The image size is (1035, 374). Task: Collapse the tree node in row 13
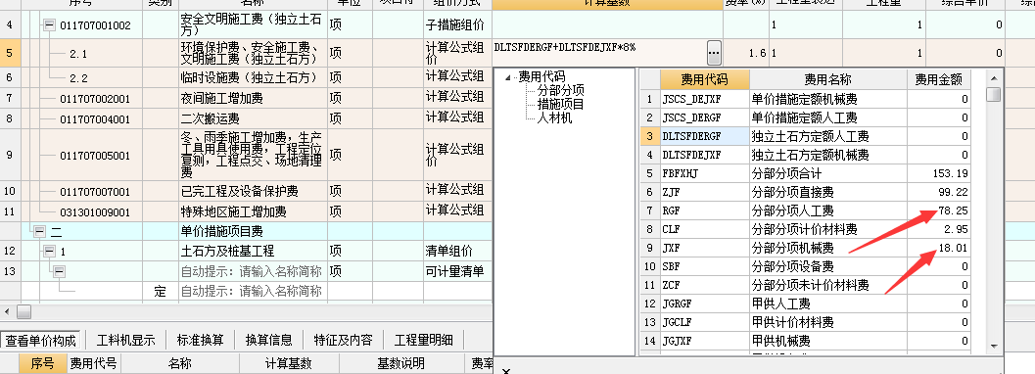[x=59, y=271]
